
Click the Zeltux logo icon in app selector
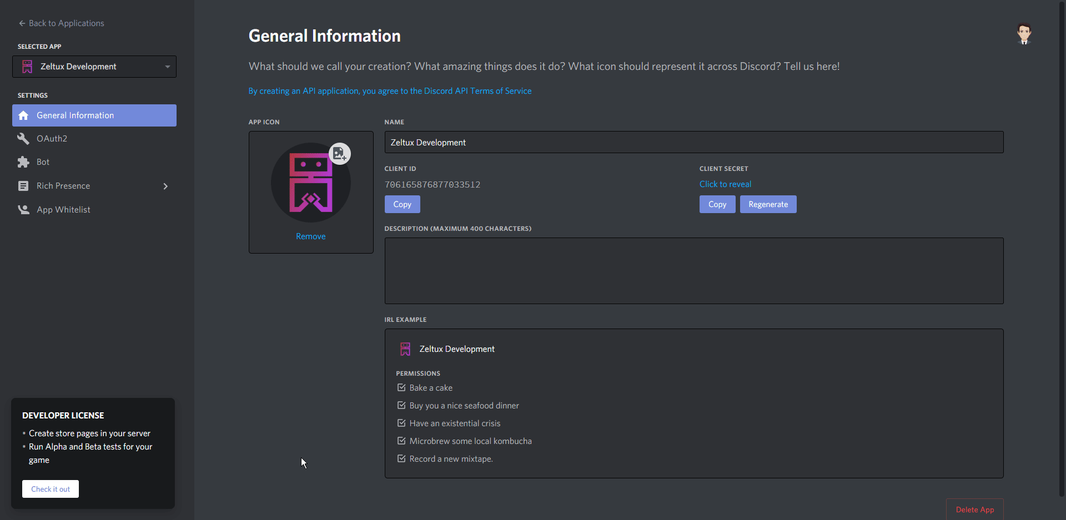point(27,67)
